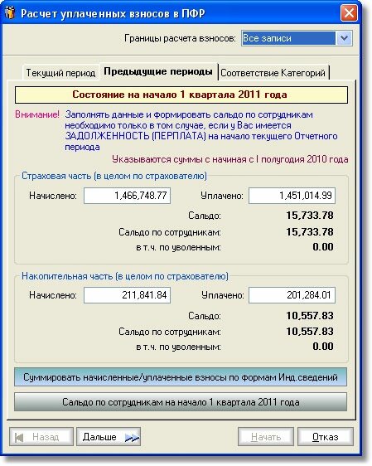Viewport: 372px width, 466px height.
Task: Focus the Страховая часть Начислено field
Action: (127, 196)
